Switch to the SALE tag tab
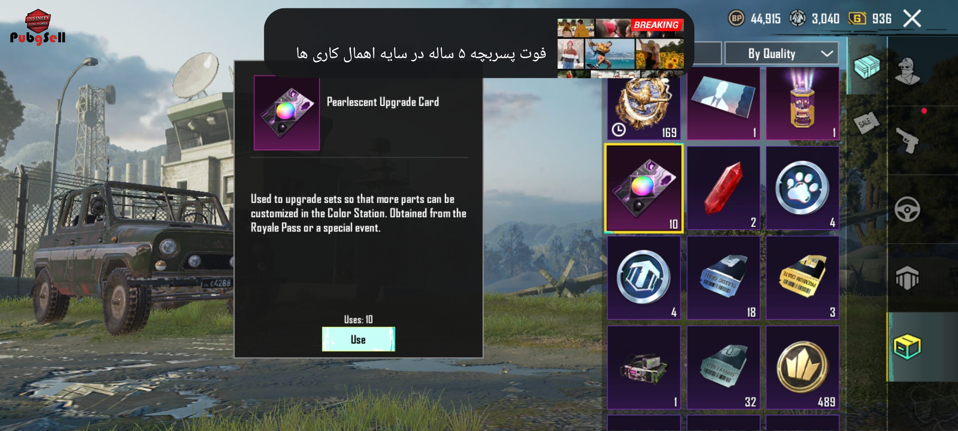The width and height of the screenshot is (958, 431). [866, 122]
